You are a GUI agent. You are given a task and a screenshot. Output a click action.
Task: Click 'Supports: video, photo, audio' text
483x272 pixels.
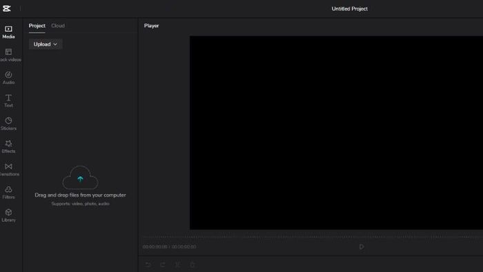click(x=80, y=204)
